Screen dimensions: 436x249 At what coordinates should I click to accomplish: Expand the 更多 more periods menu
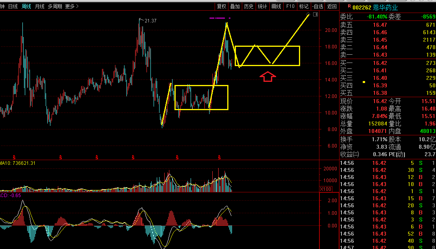pos(72,6)
